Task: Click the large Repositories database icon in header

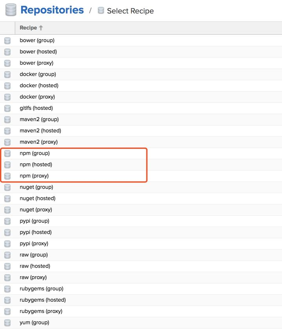Action: (11, 10)
